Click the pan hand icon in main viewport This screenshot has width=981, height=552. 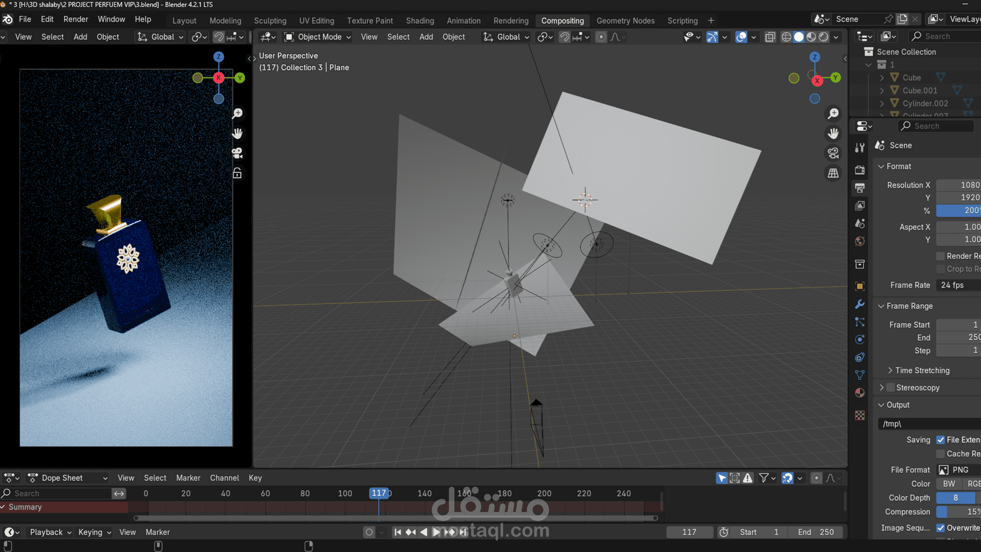tap(833, 133)
